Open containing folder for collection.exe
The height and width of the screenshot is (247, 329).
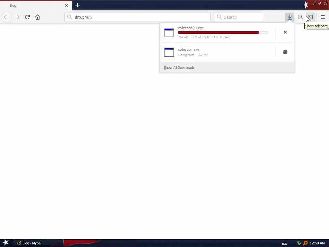pyautogui.click(x=285, y=52)
